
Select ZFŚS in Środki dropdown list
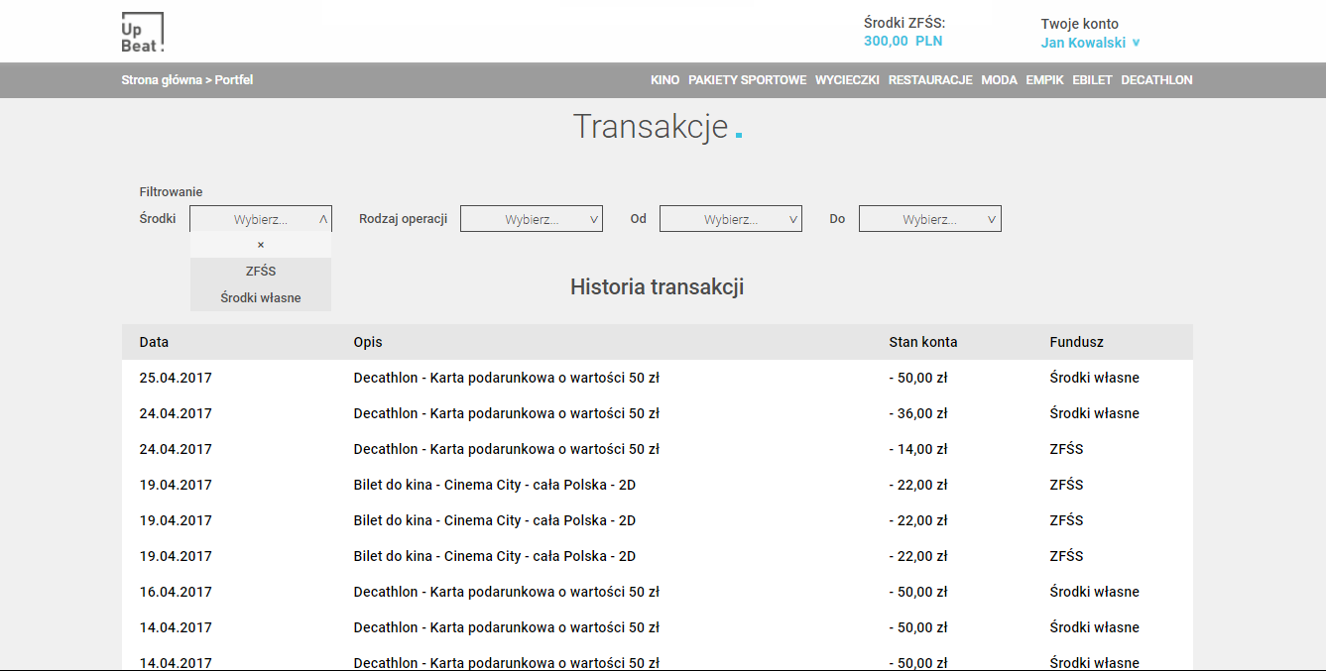(261, 271)
